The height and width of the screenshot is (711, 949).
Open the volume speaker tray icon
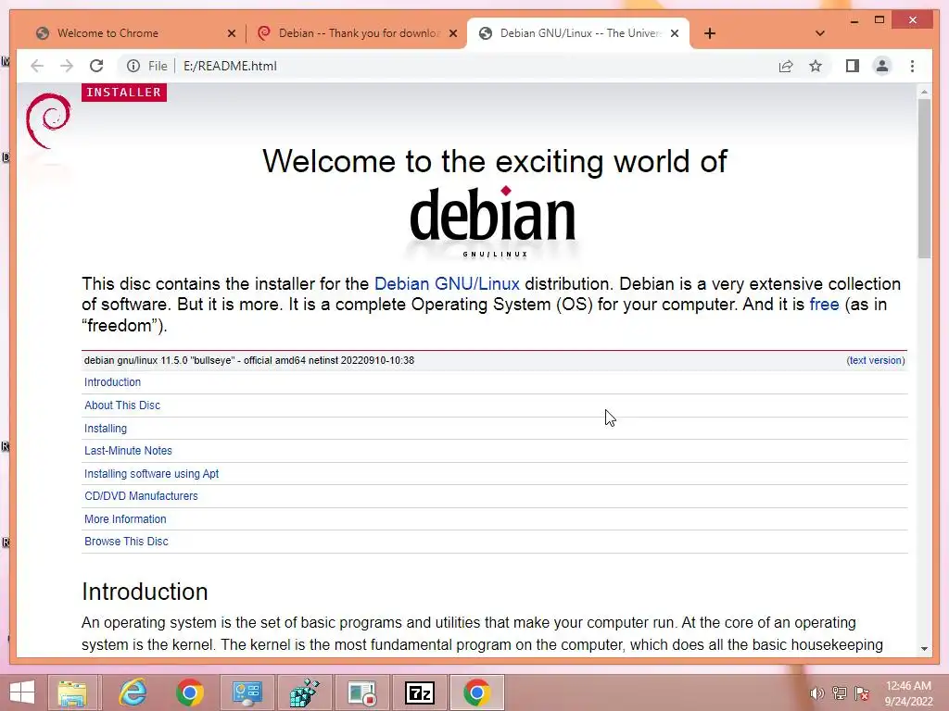[x=816, y=693]
